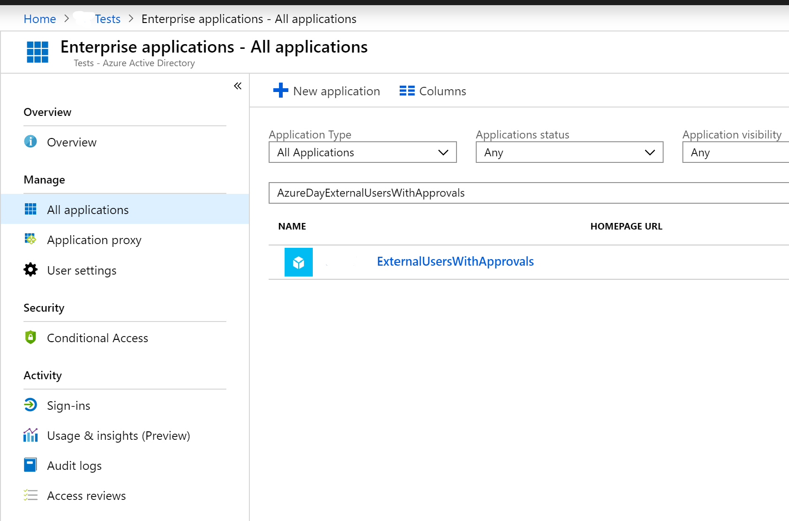
Task: Select the Sign-ins arrow icon
Action: coord(30,405)
